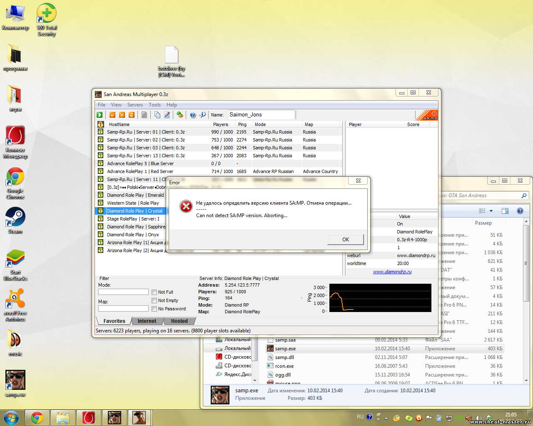
Task: Click the orange X Delete Server icon
Action: click(122, 115)
